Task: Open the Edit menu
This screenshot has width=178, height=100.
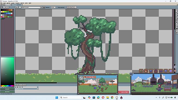Action: pos(5,3)
